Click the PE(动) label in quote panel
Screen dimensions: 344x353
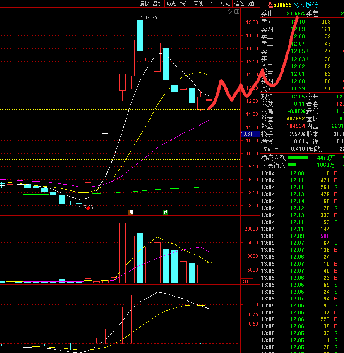click(x=315, y=149)
